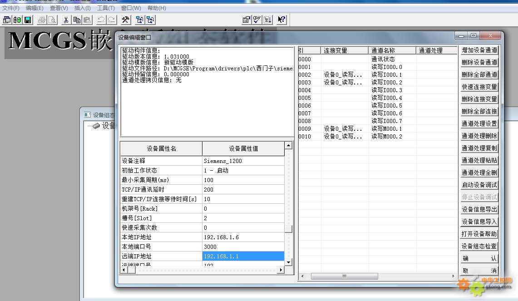Click the workbench window toolbar icon

pyautogui.click(x=7, y=20)
